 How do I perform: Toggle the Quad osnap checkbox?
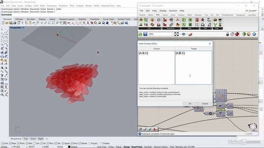63,143
